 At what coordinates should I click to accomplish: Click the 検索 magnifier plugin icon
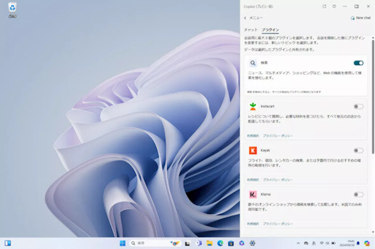click(x=253, y=63)
